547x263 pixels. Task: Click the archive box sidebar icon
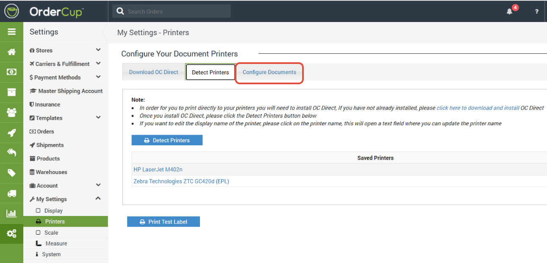pyautogui.click(x=11, y=92)
